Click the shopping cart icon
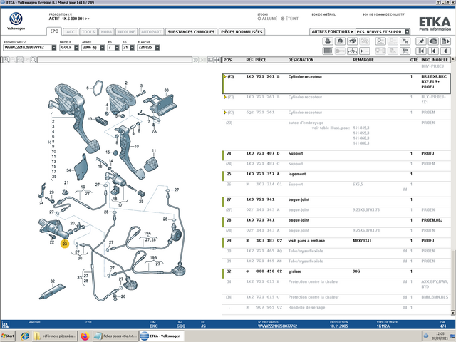The width and height of the screenshot is (456, 342). [x=405, y=51]
